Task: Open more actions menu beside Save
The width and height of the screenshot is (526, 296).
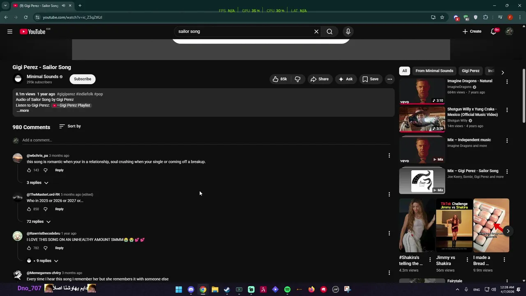Action: tap(390, 79)
